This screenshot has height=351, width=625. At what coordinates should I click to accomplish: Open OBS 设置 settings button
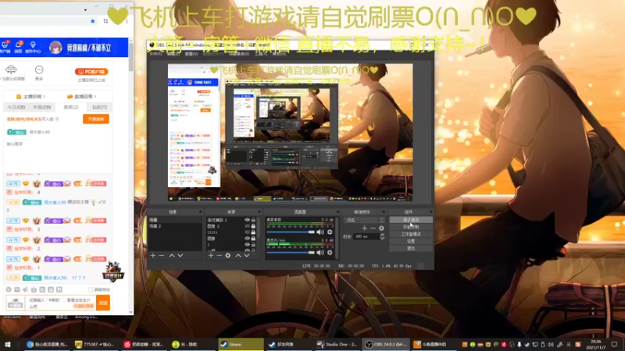[411, 241]
